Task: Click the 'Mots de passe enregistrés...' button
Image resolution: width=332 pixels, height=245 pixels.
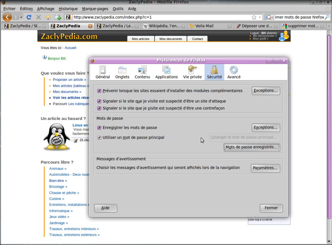Action: (x=252, y=147)
